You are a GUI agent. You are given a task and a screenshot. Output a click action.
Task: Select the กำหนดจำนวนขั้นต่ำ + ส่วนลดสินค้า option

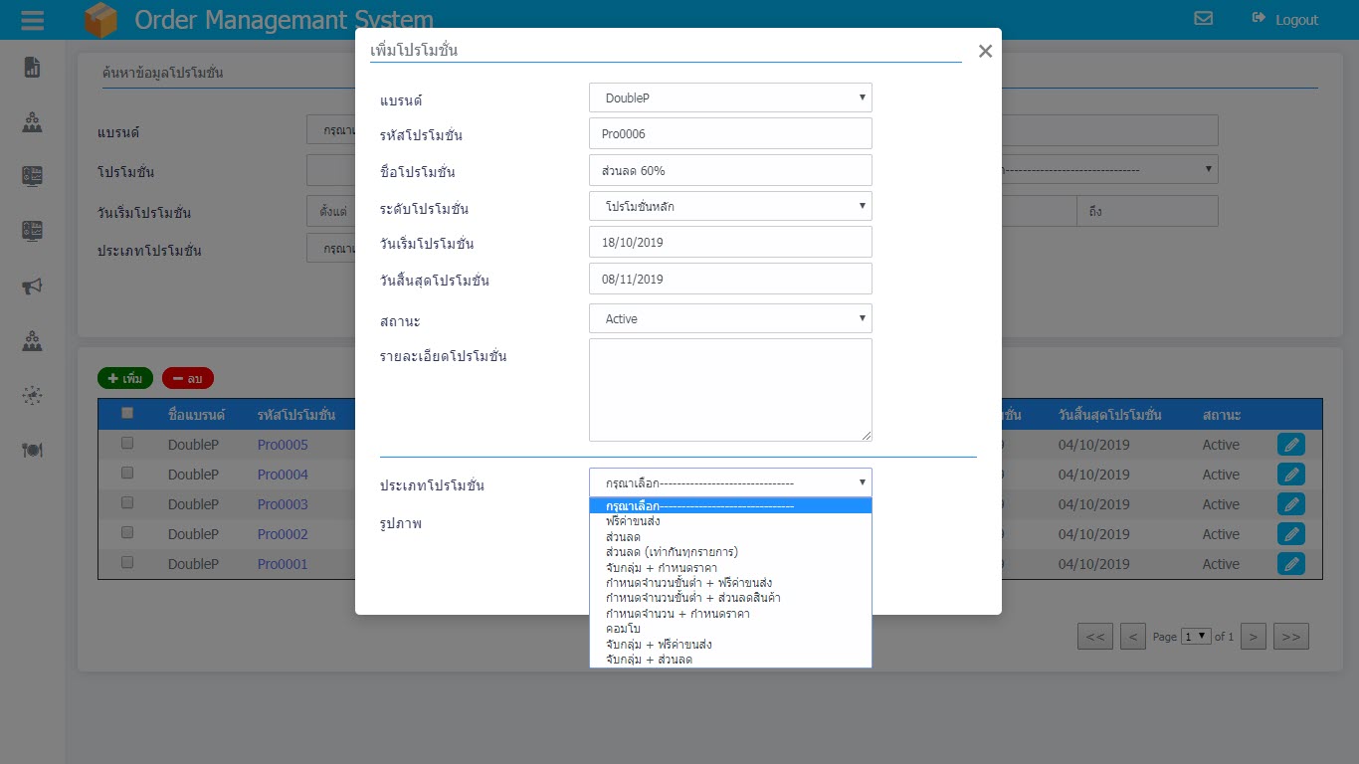pos(730,598)
